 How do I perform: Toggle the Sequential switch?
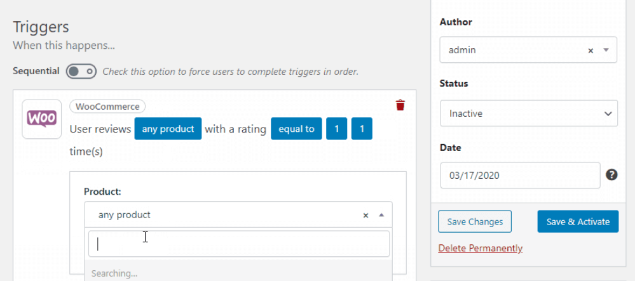pyautogui.click(x=81, y=71)
